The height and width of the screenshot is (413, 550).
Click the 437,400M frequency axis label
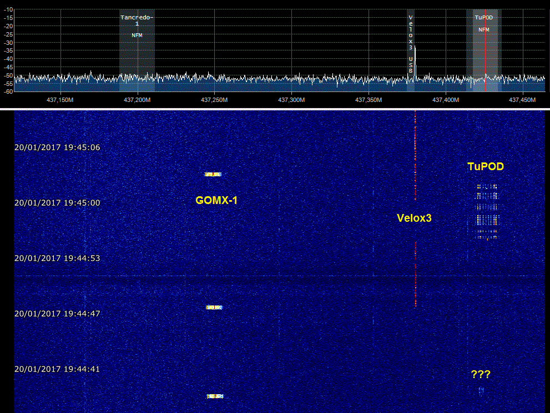[x=446, y=100]
